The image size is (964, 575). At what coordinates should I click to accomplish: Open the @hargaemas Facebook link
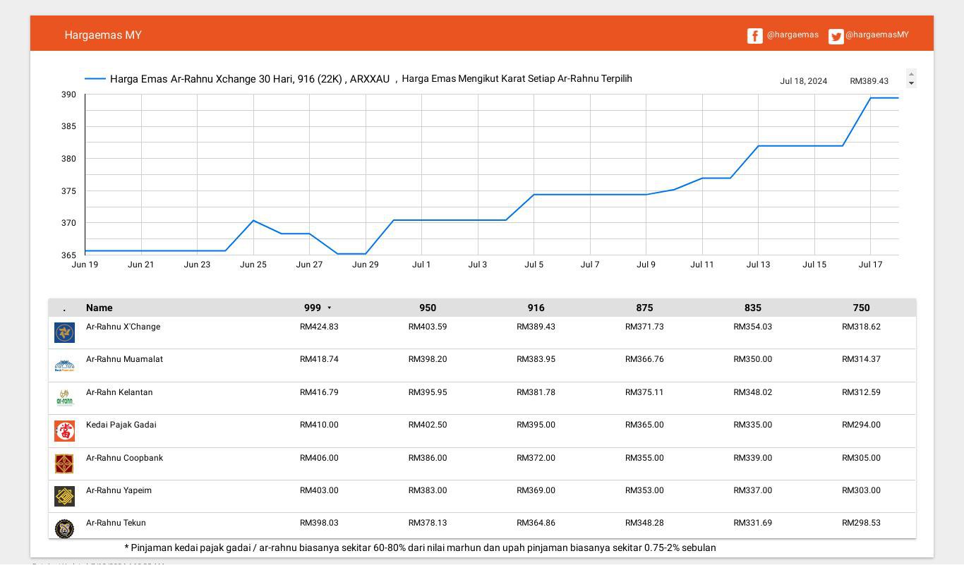coord(793,35)
